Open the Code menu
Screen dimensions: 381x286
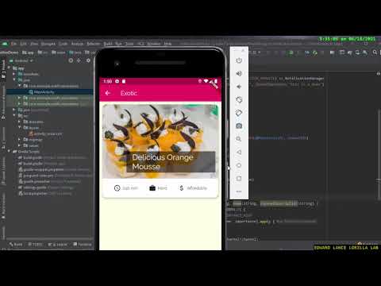(63, 44)
